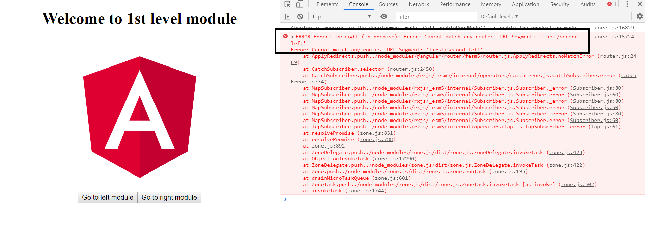Open the DevTools three-dot menu
The width and height of the screenshot is (645, 240).
click(x=627, y=4)
